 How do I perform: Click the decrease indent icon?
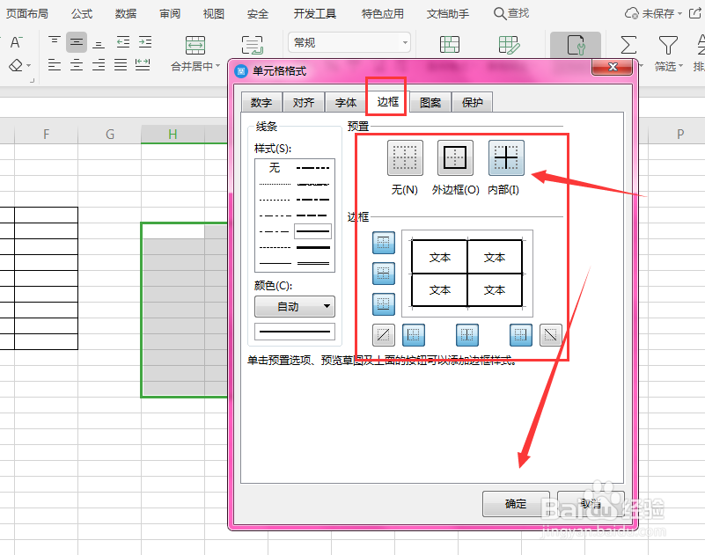point(122,42)
